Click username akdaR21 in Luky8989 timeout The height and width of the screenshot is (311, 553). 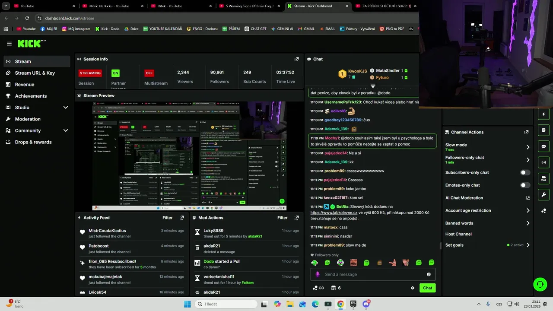255,236
